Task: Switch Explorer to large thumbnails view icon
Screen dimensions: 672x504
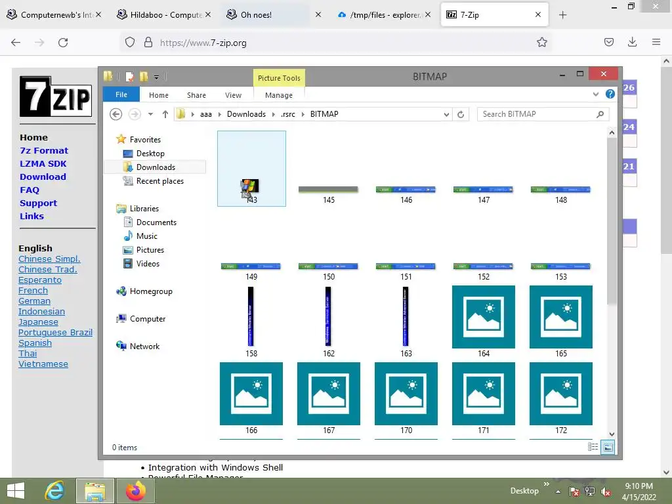Action: pos(608,447)
